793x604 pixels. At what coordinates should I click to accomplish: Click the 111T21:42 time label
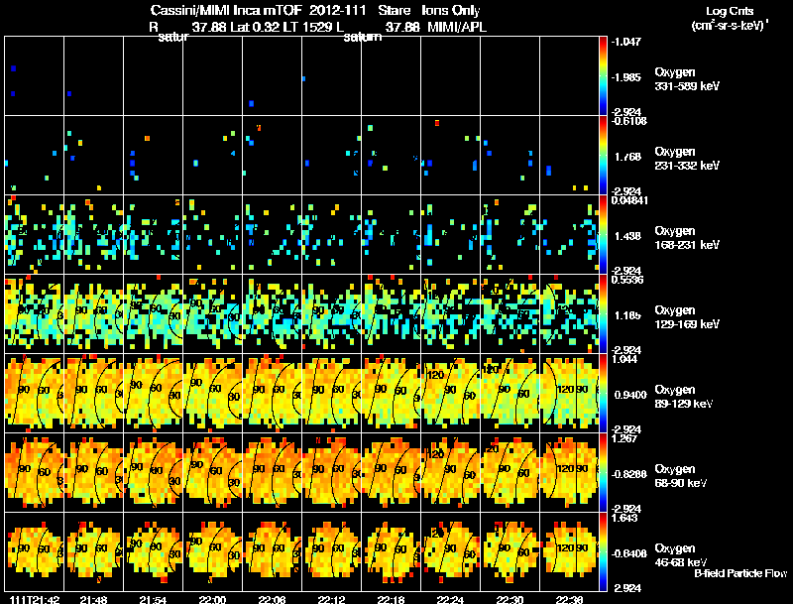pos(35,599)
